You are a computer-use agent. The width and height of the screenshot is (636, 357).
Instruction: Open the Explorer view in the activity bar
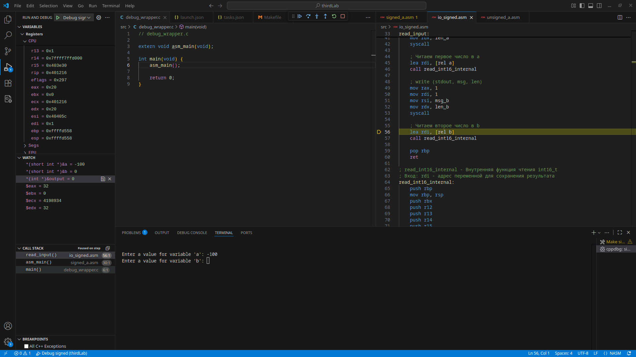(8, 20)
